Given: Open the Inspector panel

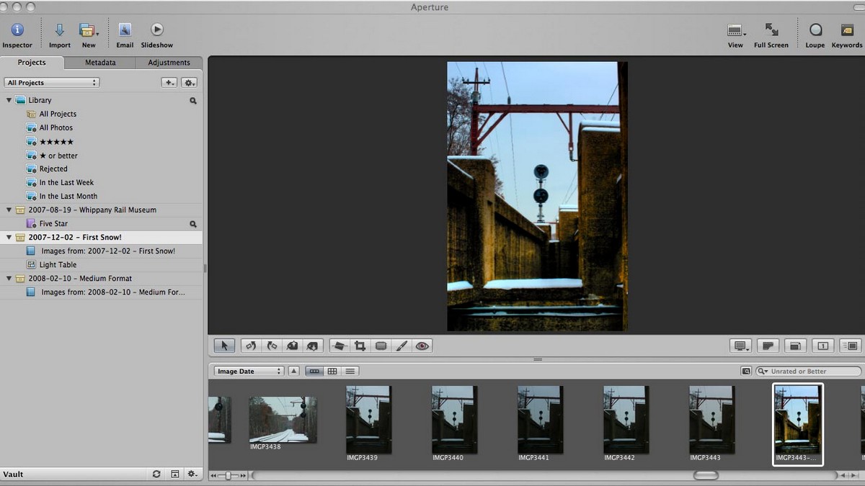Looking at the screenshot, I should click(x=17, y=30).
